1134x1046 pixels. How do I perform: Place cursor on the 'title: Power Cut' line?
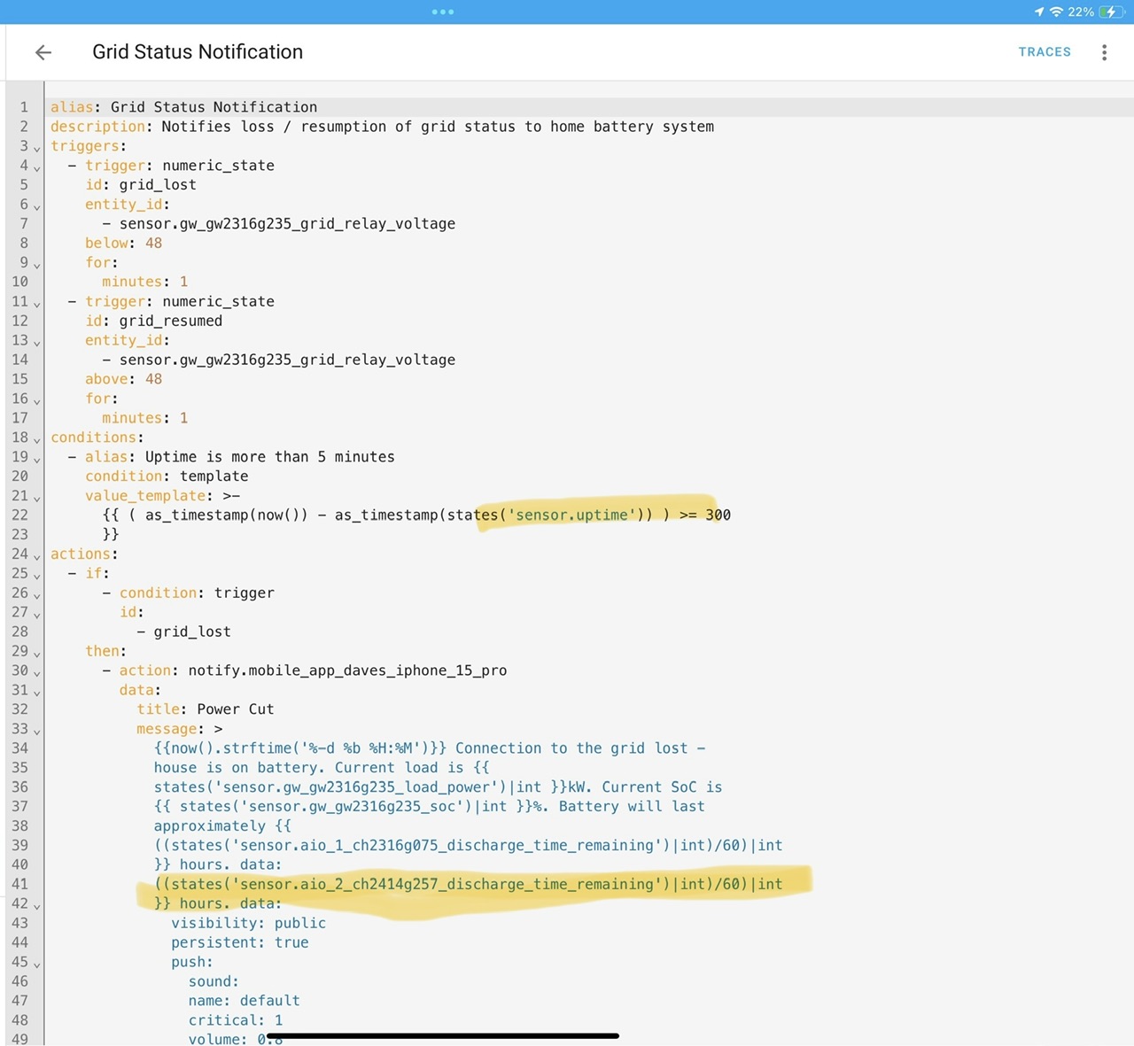(x=235, y=709)
